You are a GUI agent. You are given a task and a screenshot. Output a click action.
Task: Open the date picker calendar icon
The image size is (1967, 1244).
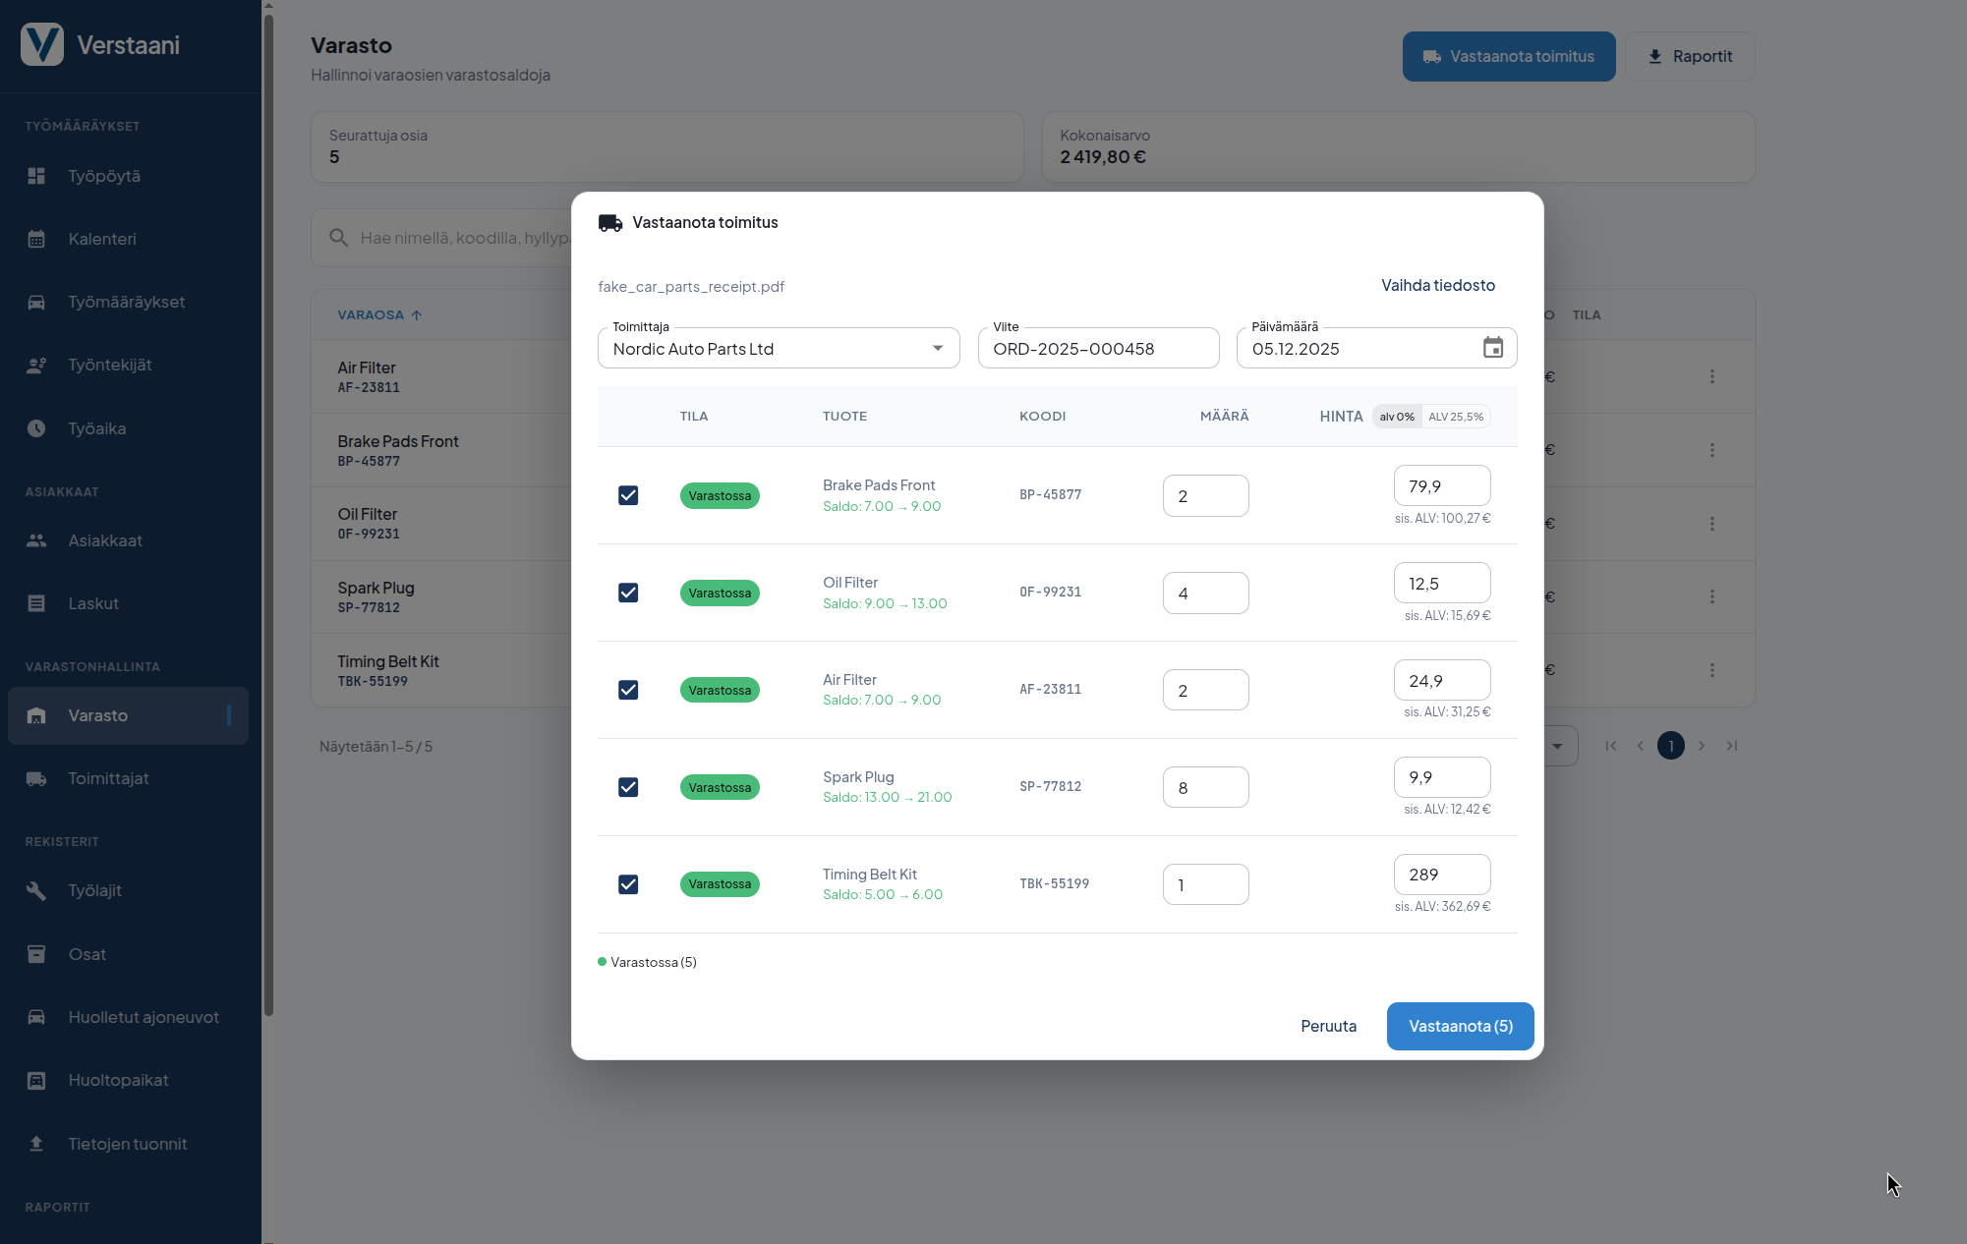[1492, 348]
